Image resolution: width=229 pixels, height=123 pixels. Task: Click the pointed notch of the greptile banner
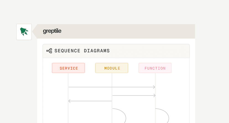(x=34, y=31)
